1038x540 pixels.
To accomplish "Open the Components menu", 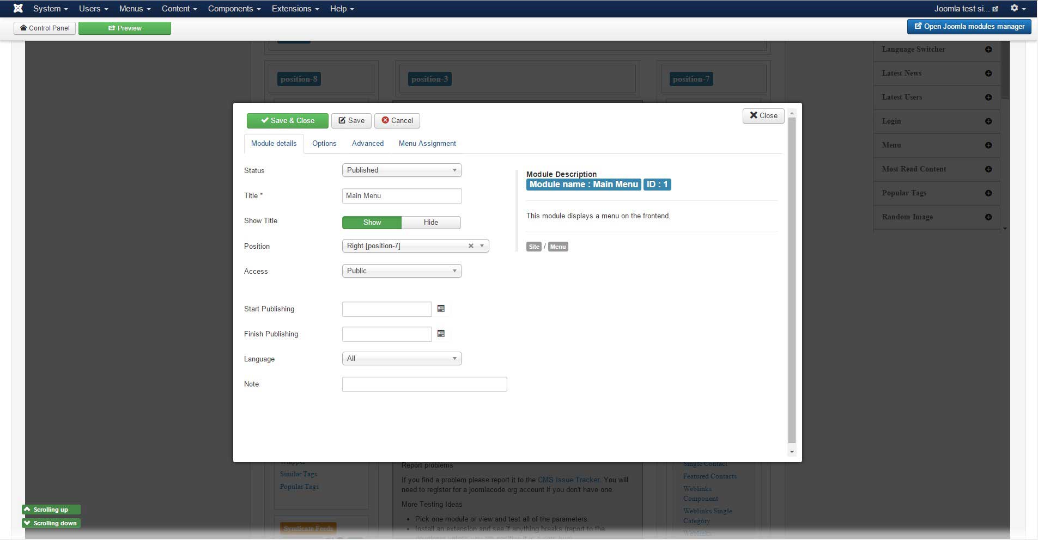I will pos(234,9).
